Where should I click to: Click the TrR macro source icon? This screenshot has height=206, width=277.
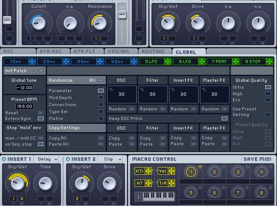[x=170, y=184]
